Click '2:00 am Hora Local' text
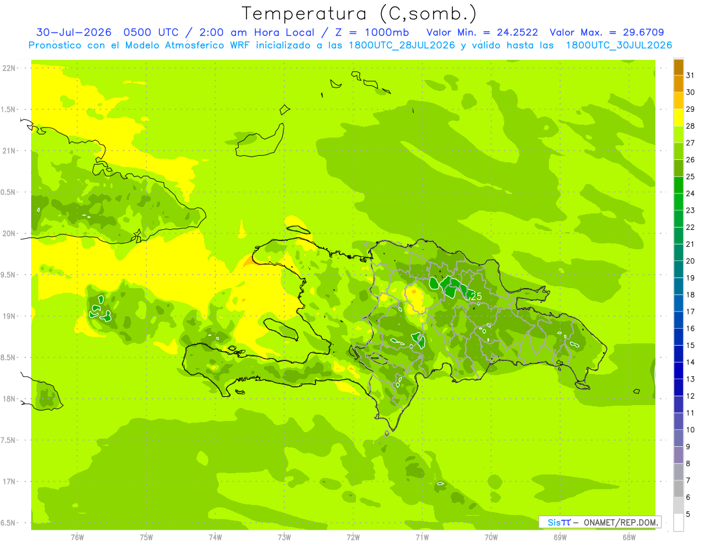This screenshot has height=545, width=706. click(257, 32)
